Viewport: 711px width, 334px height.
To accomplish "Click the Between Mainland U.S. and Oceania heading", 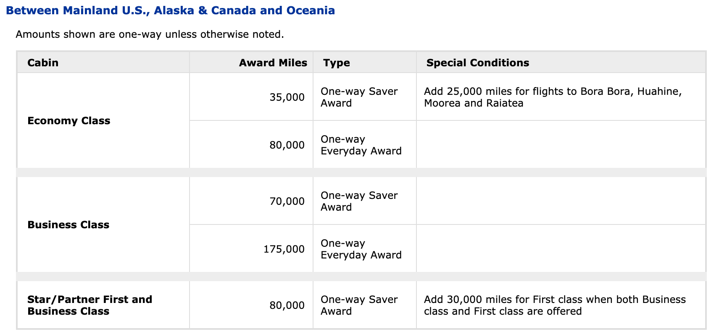I will [170, 10].
